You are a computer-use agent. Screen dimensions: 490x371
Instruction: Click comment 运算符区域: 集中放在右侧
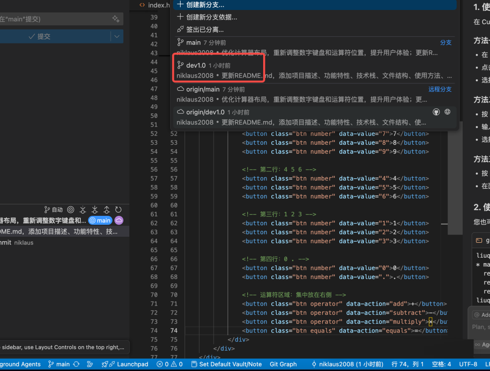[294, 295]
